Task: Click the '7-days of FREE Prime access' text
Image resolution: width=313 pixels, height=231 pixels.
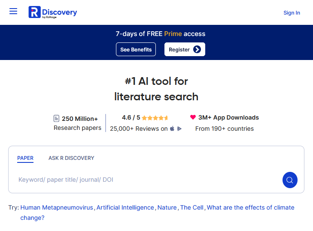Action: (x=161, y=34)
